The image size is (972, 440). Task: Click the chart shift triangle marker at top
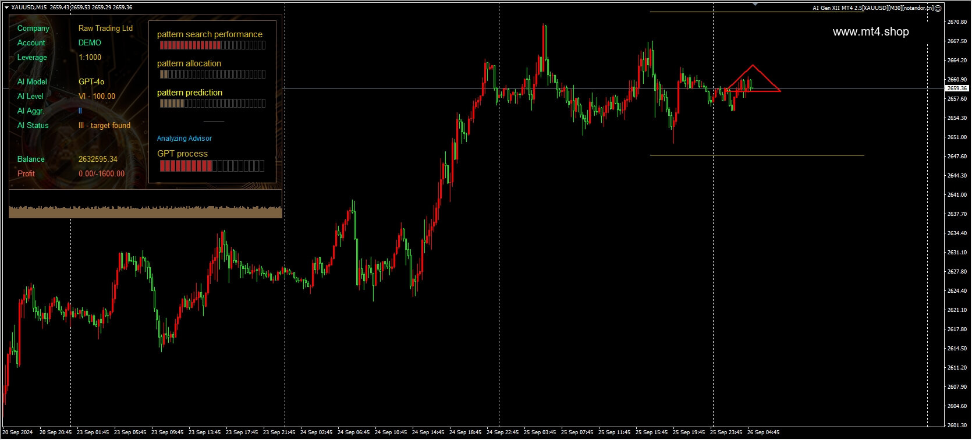pyautogui.click(x=755, y=5)
